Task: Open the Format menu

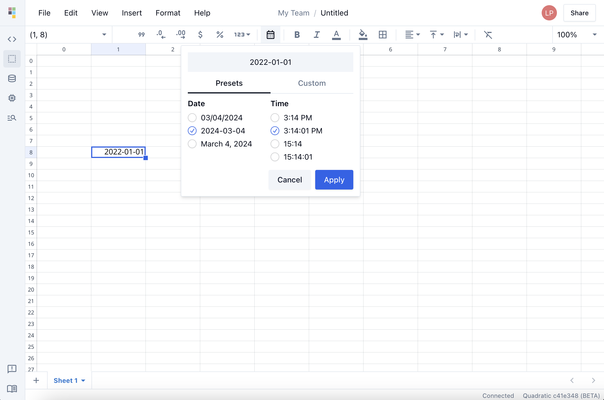Action: (x=168, y=13)
